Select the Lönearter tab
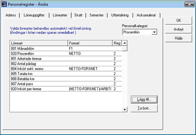 pos(60,15)
